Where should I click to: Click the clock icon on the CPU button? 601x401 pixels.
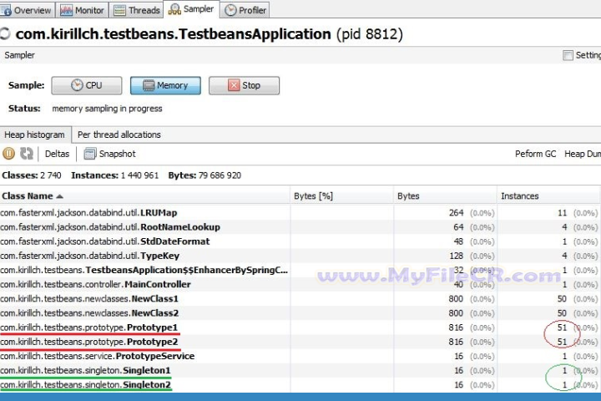point(77,85)
